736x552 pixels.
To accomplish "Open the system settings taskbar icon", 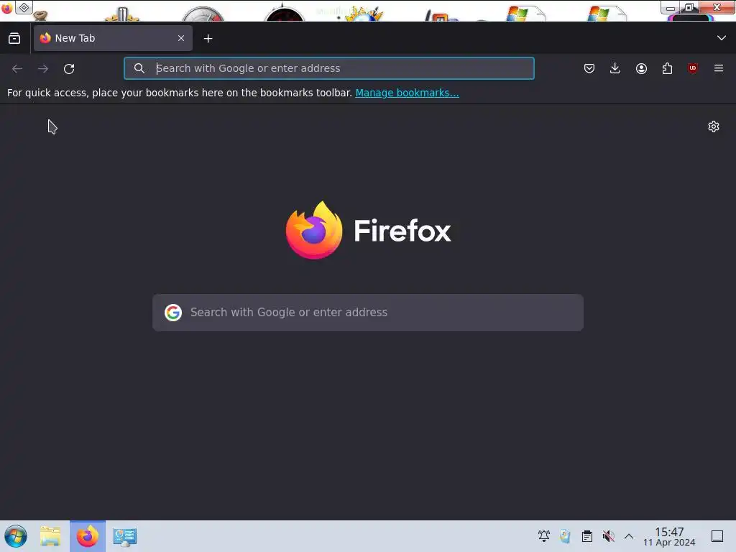I will [125, 536].
